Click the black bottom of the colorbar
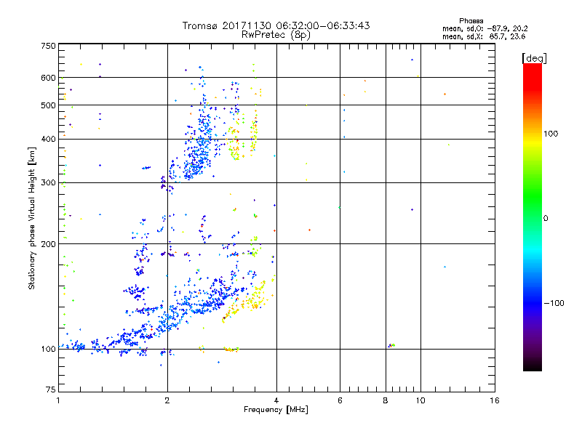Screen dimensions: 582x436 [533, 366]
